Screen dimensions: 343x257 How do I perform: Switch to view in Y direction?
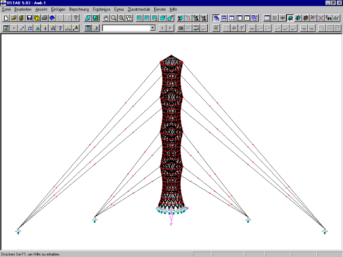click(x=147, y=18)
